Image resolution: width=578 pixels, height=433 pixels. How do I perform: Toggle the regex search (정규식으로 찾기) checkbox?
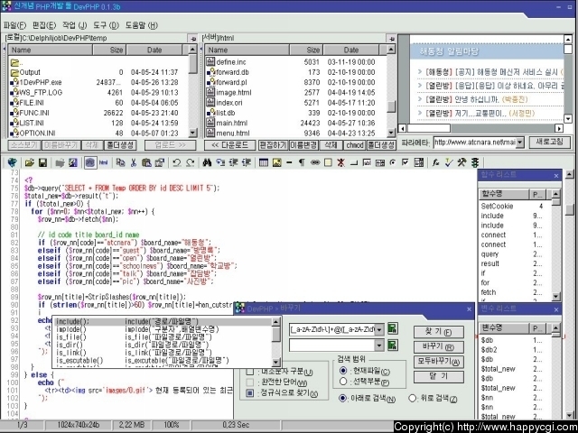(250, 393)
